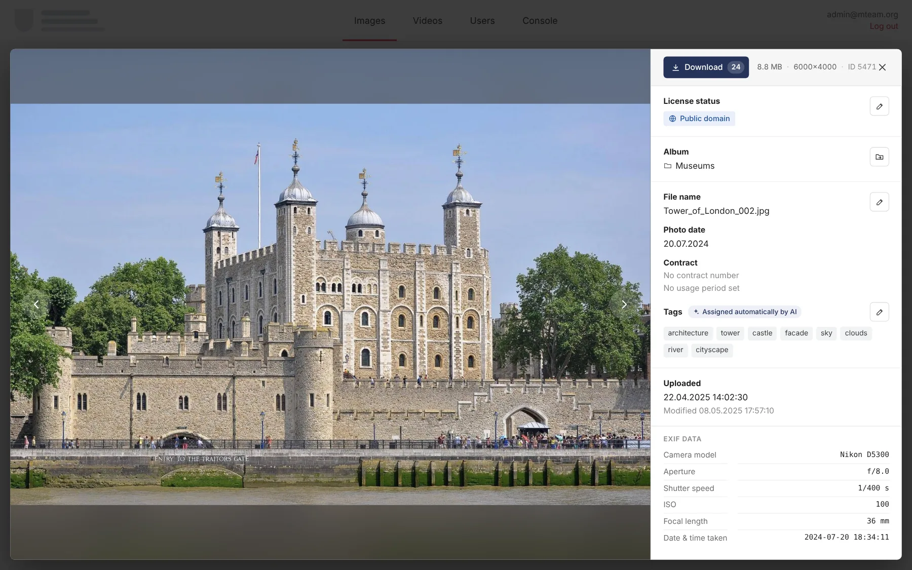Click the photo date 20.07.2024
The width and height of the screenshot is (912, 570).
pos(686,244)
